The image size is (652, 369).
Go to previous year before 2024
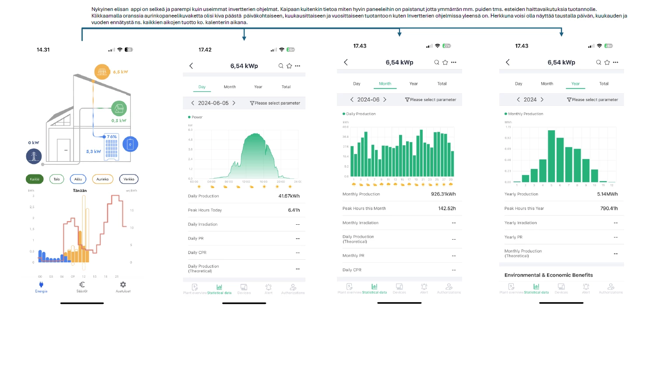tap(519, 100)
